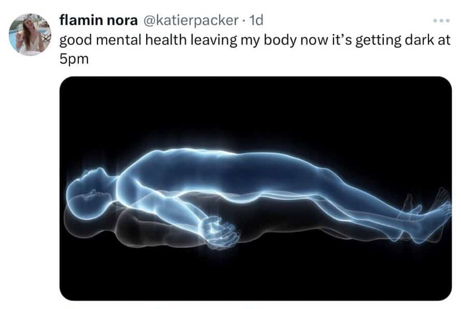Click the word "body" in the tweet text

click(x=280, y=40)
